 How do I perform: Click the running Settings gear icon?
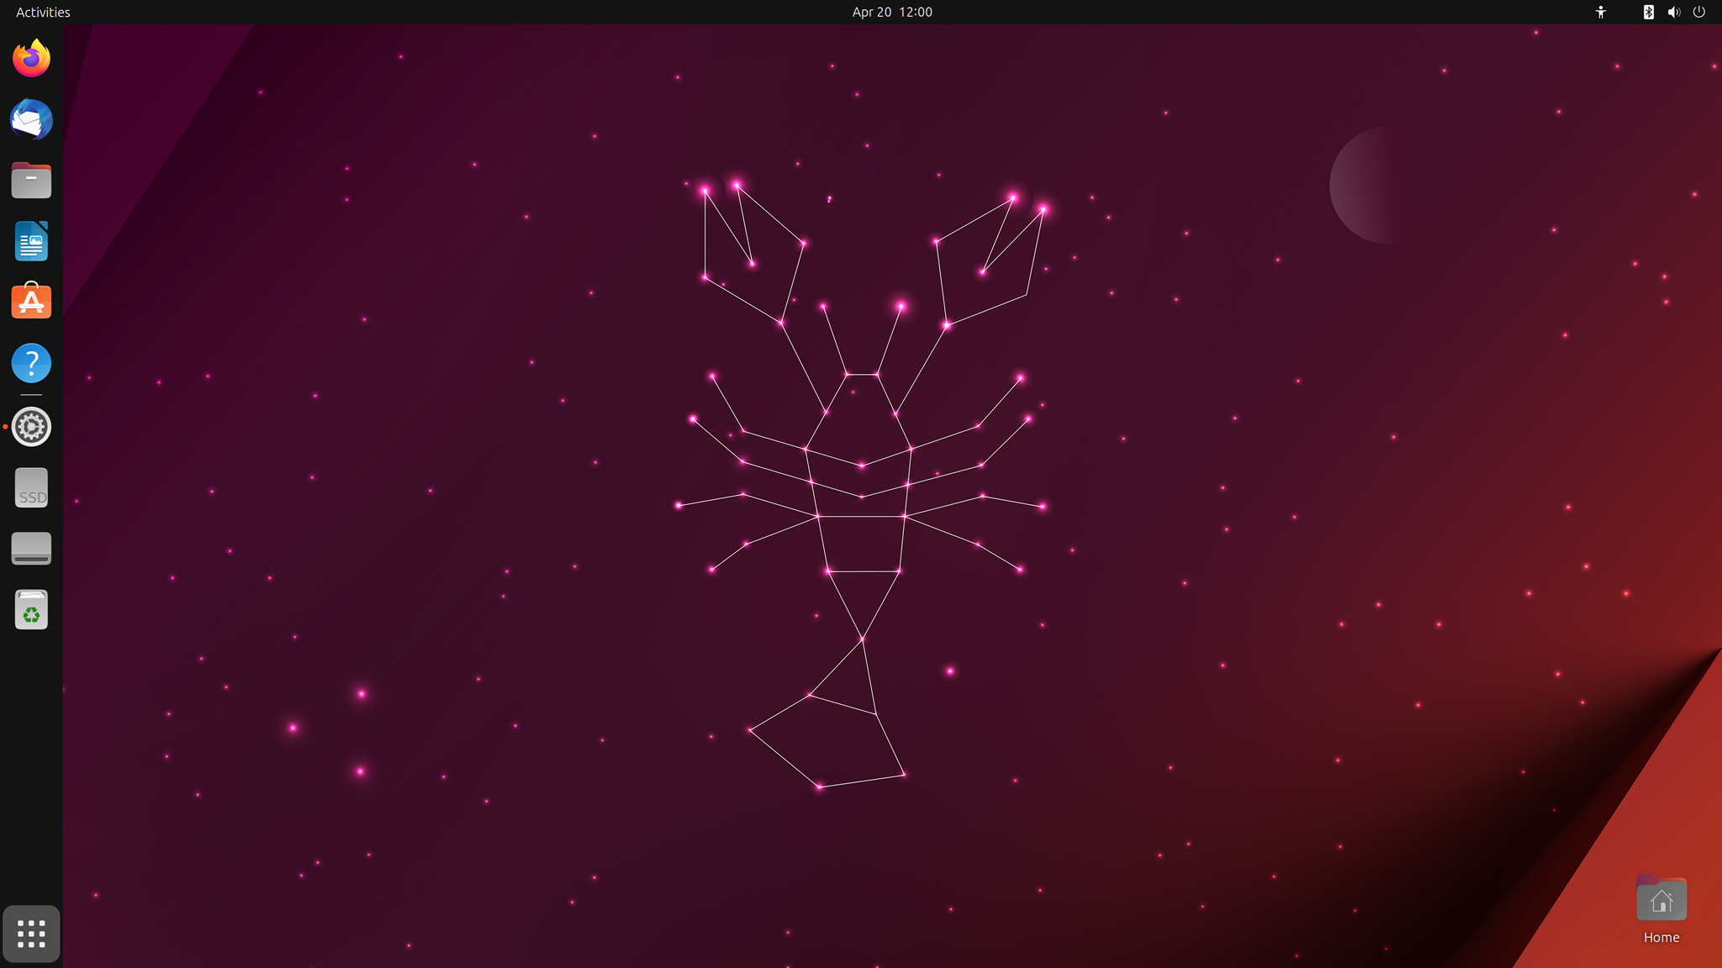click(31, 427)
